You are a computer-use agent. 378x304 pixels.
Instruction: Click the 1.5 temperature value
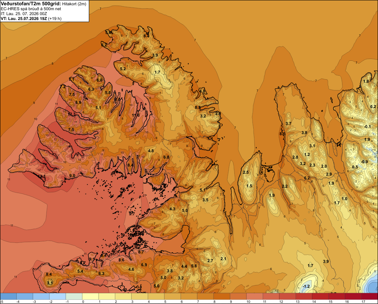click(x=249, y=186)
